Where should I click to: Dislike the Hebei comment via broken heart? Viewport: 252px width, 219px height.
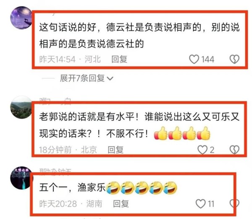234,59
